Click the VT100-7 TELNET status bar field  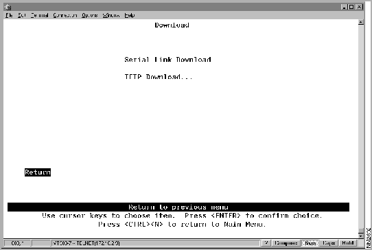point(156,243)
